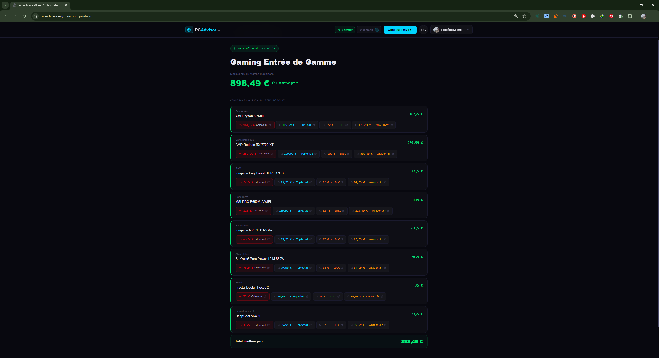Expand the Frédéric Manni user menu

(452, 30)
